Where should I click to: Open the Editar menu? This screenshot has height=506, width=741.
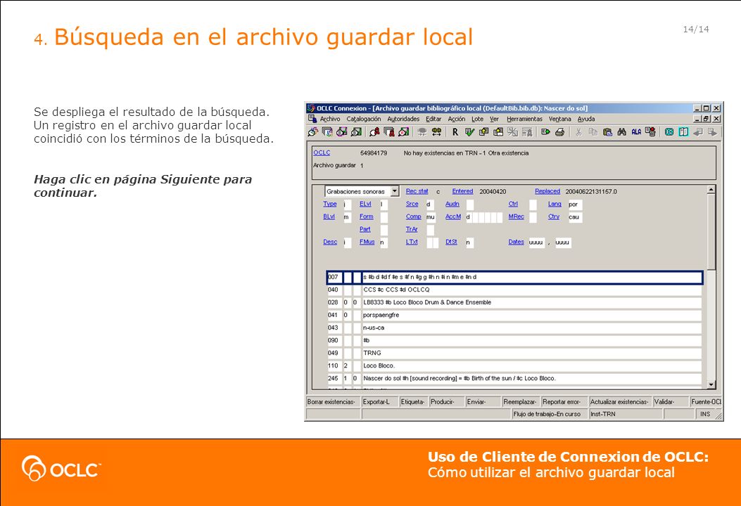click(433, 119)
